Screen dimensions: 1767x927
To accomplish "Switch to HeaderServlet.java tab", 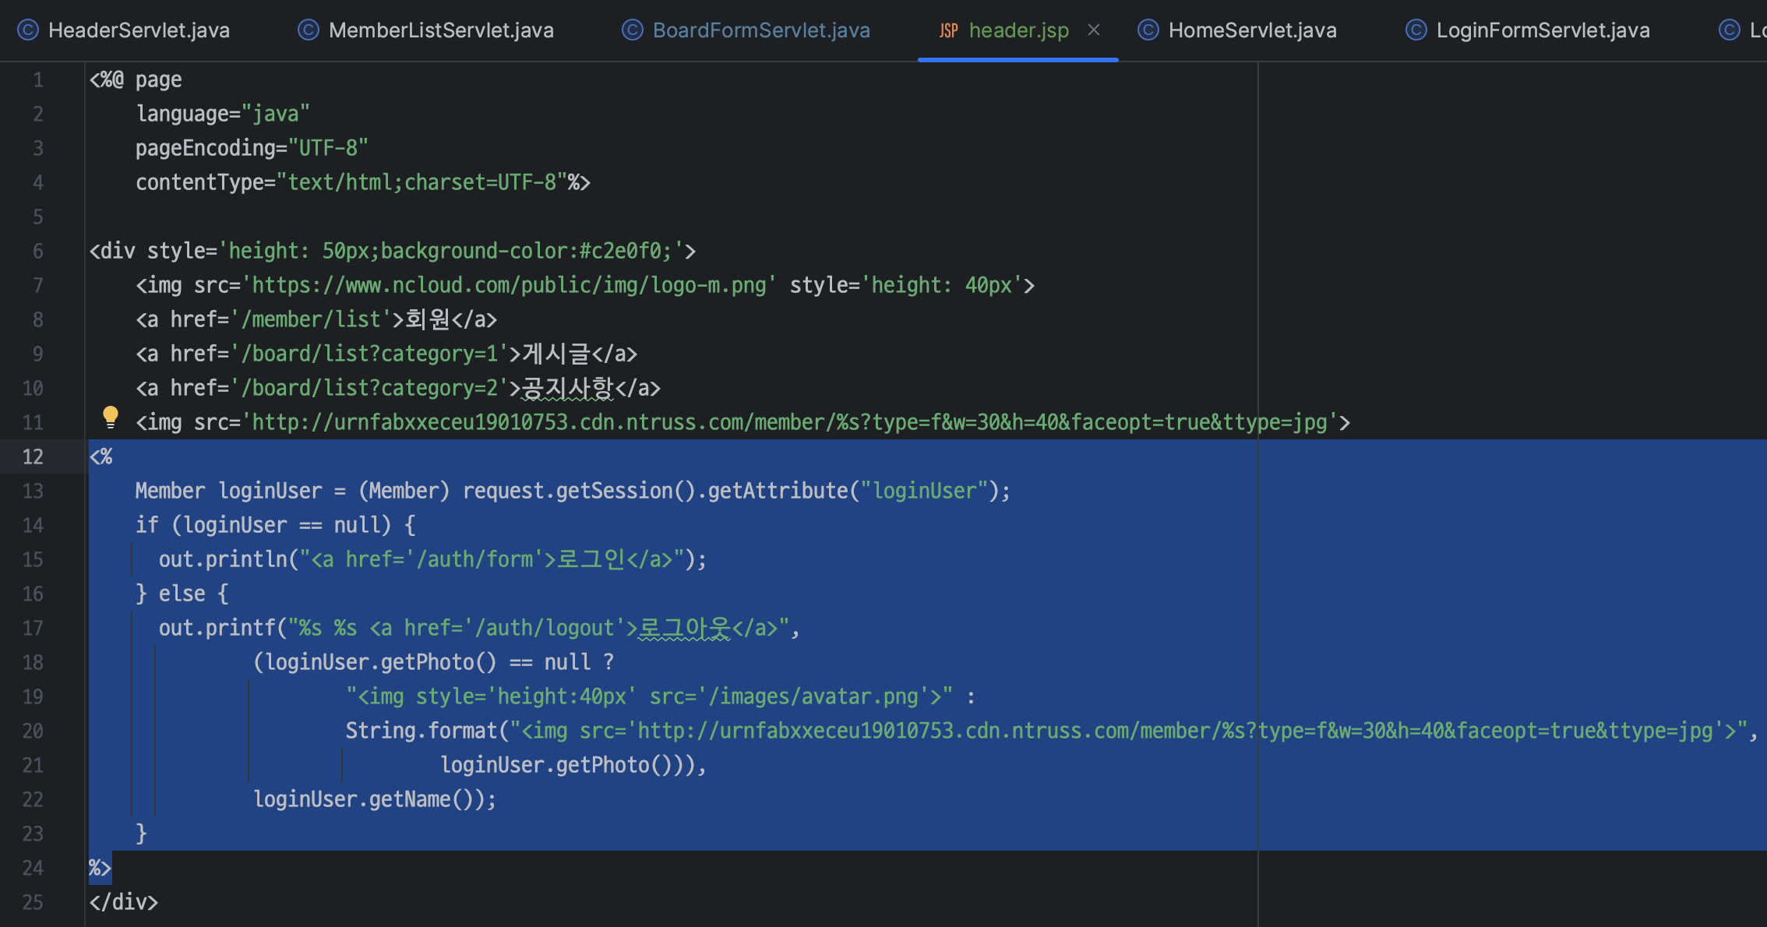I will (x=139, y=30).
